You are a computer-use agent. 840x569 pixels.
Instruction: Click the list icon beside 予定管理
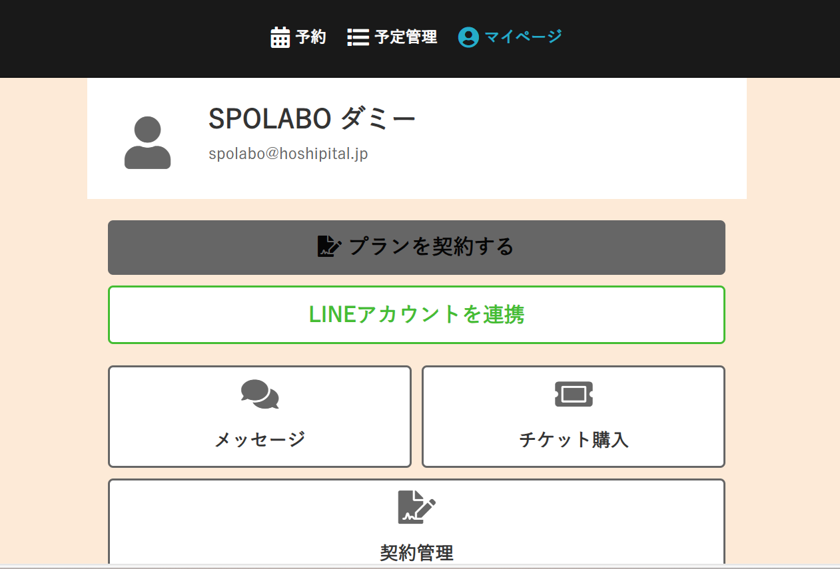coord(358,37)
